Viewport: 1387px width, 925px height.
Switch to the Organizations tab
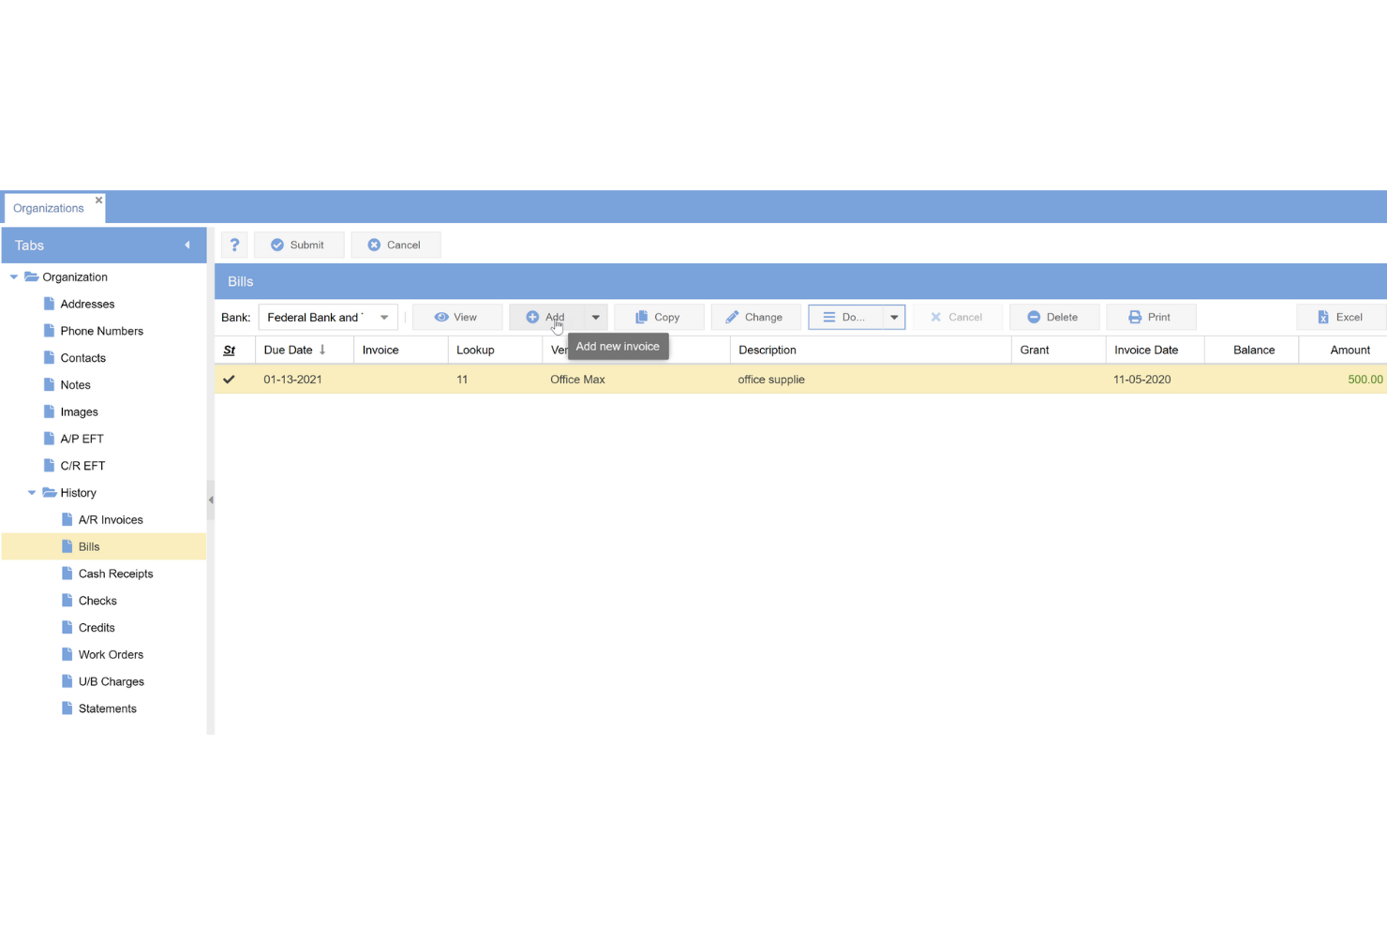coord(49,208)
